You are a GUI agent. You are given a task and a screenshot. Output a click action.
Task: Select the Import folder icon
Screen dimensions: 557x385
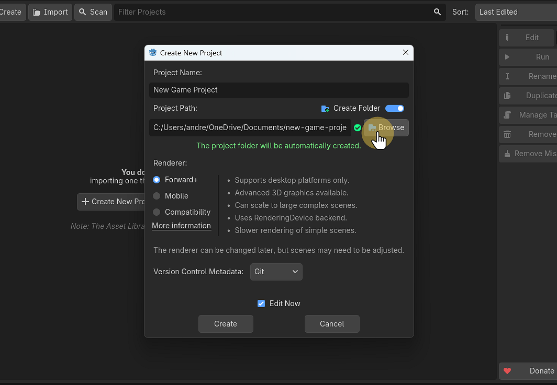(36, 11)
